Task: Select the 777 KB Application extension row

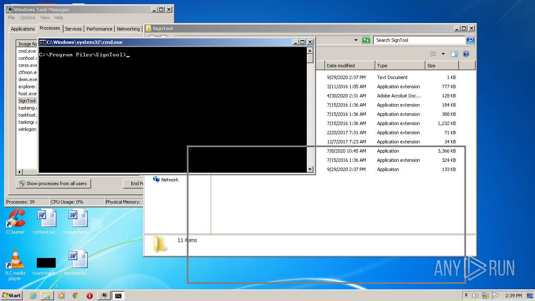Action: (391, 87)
